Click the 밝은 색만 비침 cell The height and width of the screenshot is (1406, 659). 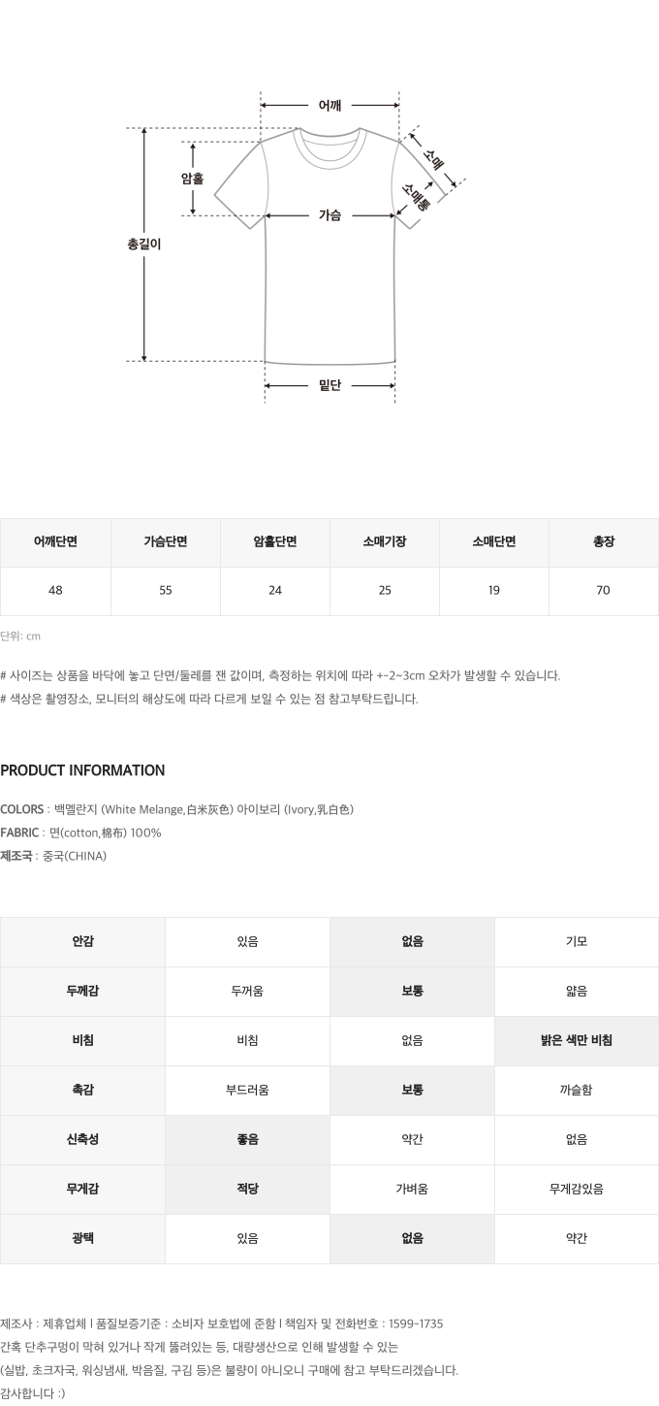coord(577,1041)
